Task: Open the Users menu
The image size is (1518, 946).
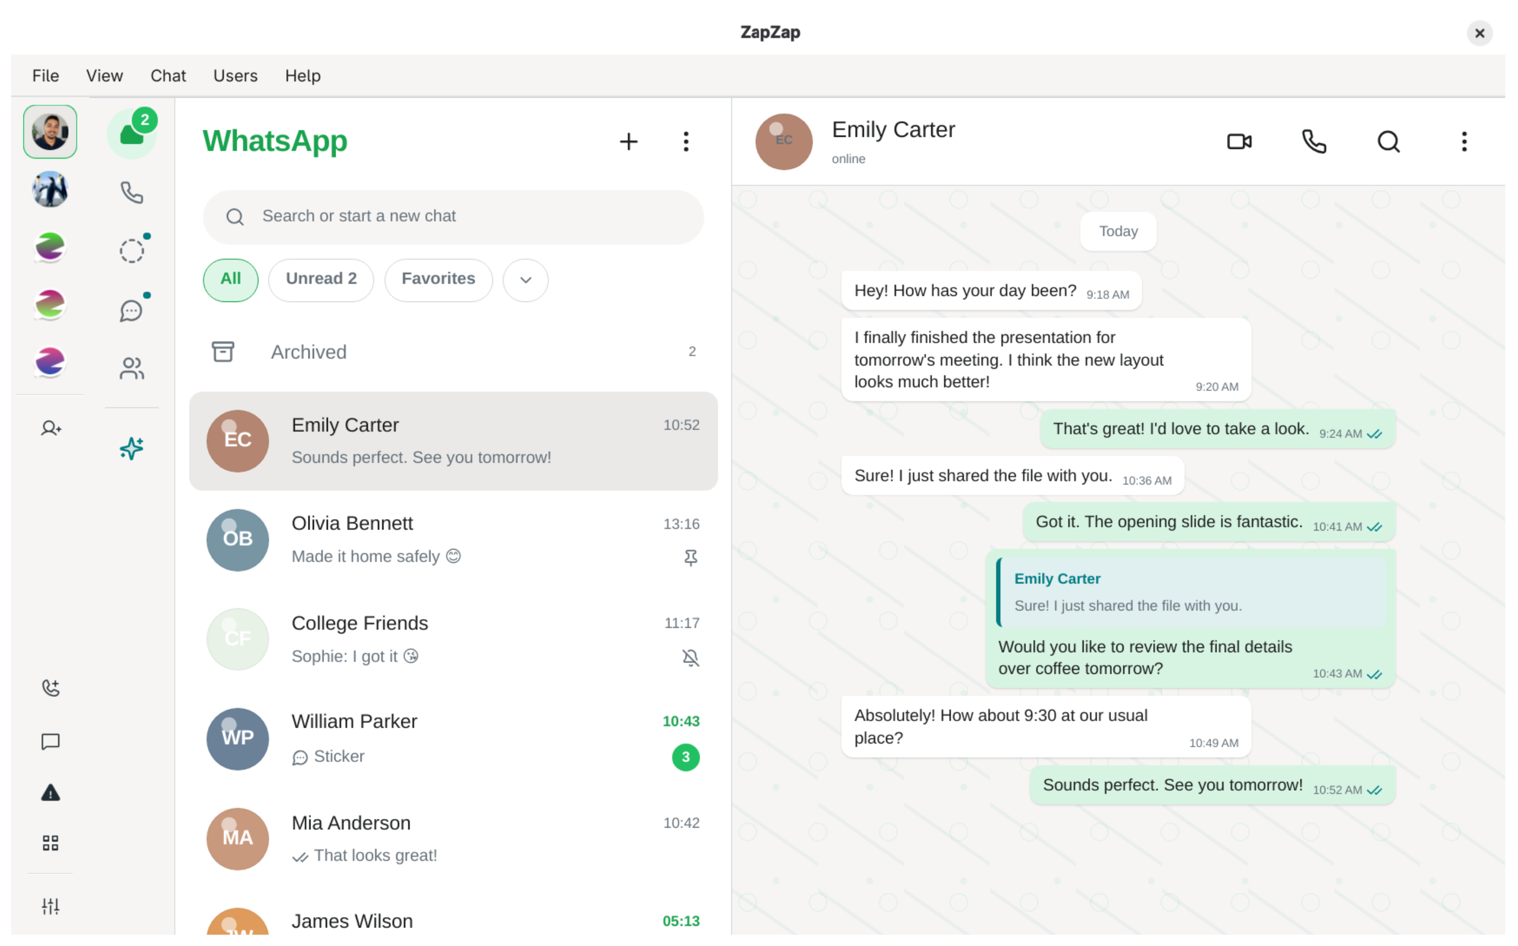Action: (235, 75)
